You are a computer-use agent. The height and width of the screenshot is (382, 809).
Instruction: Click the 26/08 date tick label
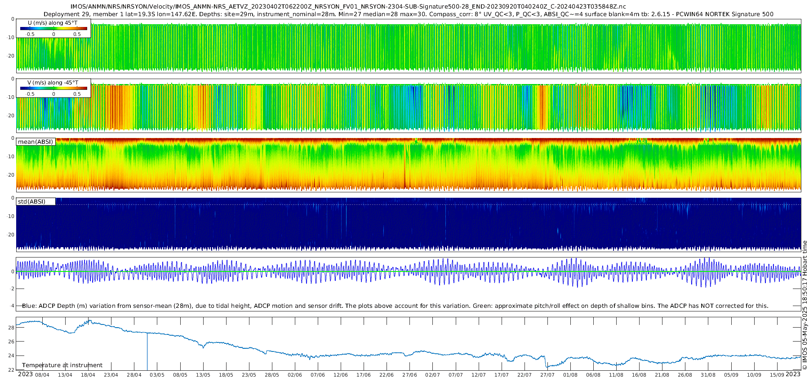pos(685,375)
